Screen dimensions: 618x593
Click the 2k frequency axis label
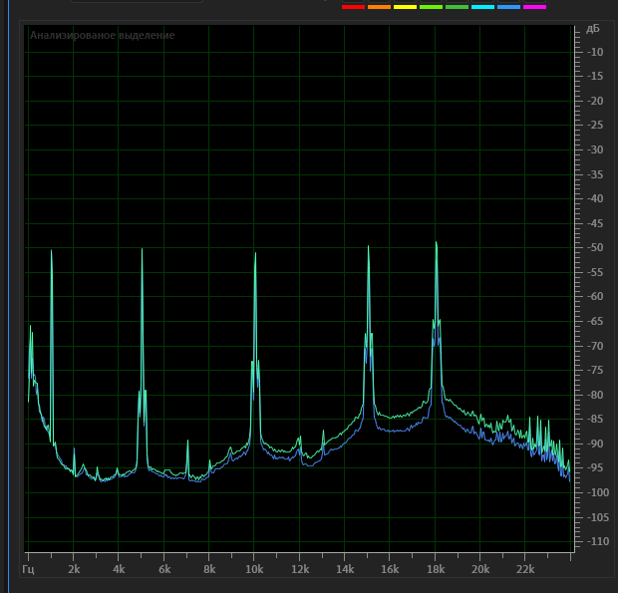(74, 569)
